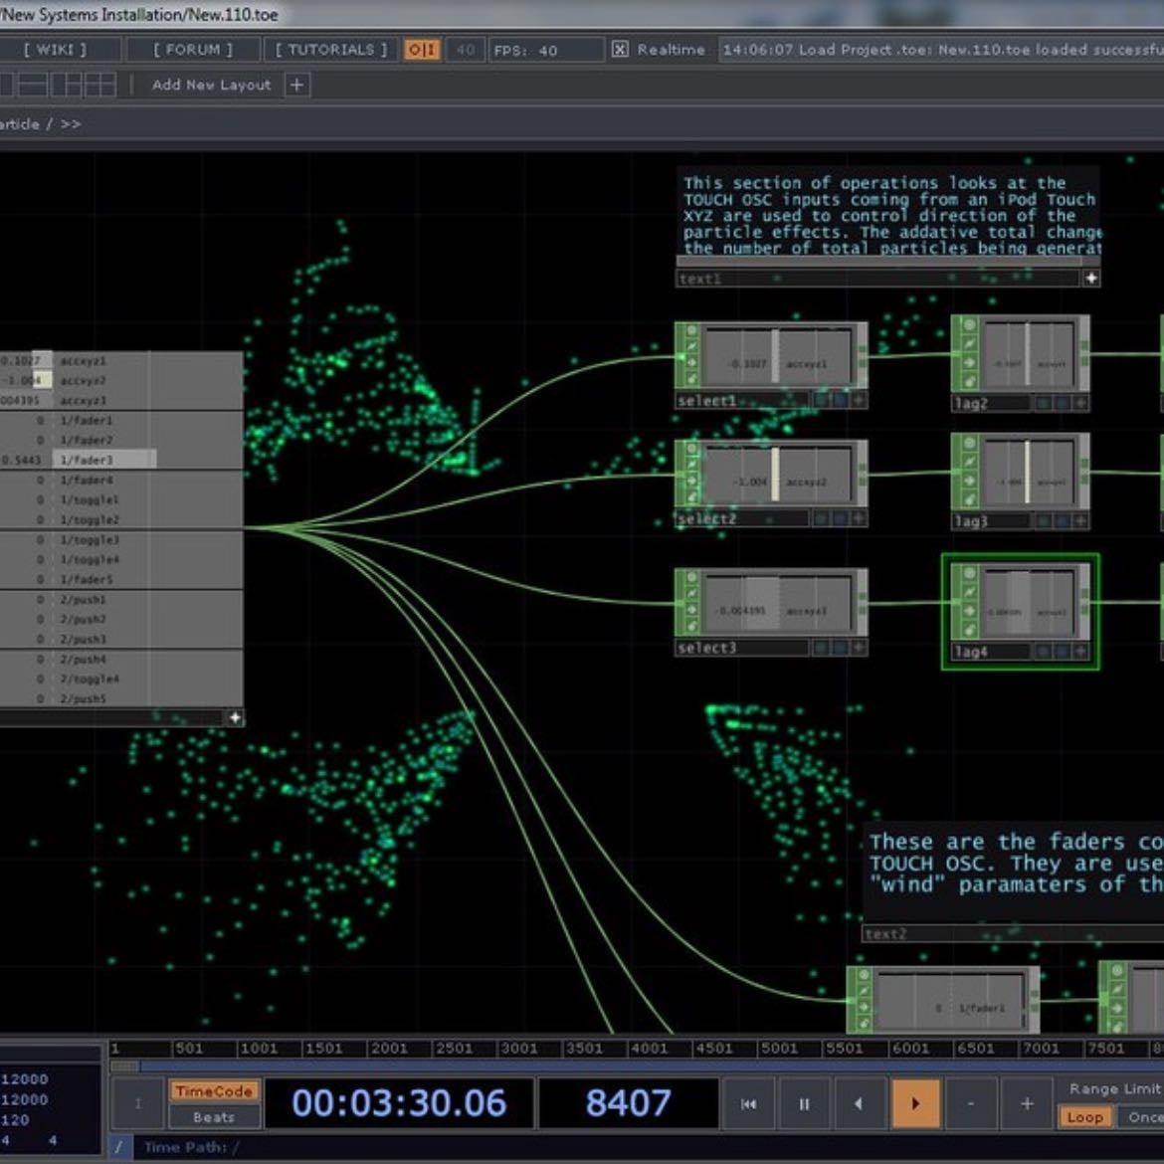Click the slash icon beside Time Path
1164x1164 pixels.
[118, 1147]
